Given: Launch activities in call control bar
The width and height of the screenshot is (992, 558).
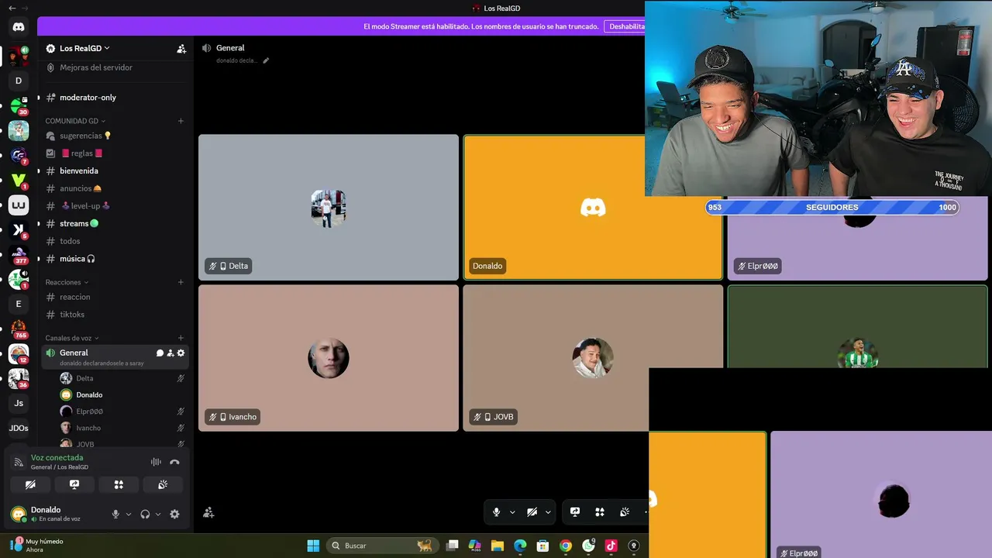Looking at the screenshot, I should 600,511.
